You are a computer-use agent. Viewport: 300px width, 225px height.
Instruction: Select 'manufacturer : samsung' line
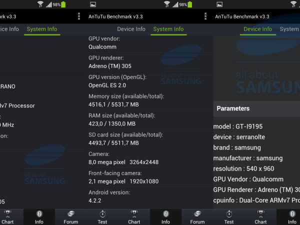(248, 158)
